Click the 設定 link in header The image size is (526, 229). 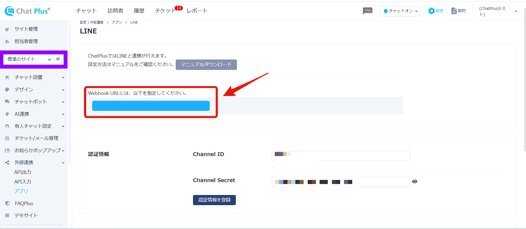click(440, 11)
